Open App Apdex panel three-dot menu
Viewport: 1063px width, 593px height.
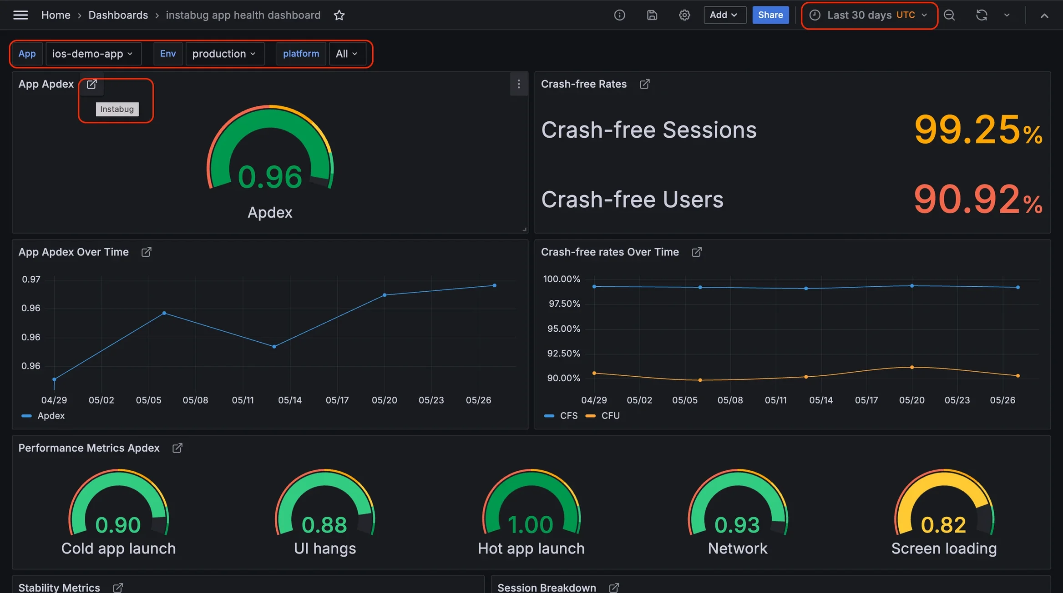click(x=519, y=84)
